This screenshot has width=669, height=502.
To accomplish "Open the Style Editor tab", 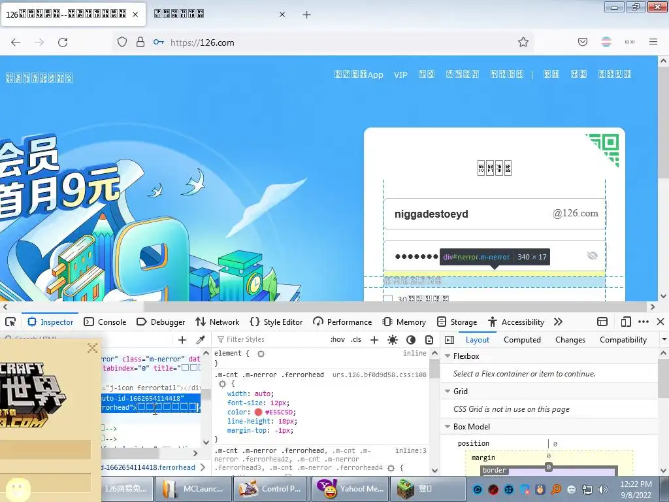I will 276,322.
